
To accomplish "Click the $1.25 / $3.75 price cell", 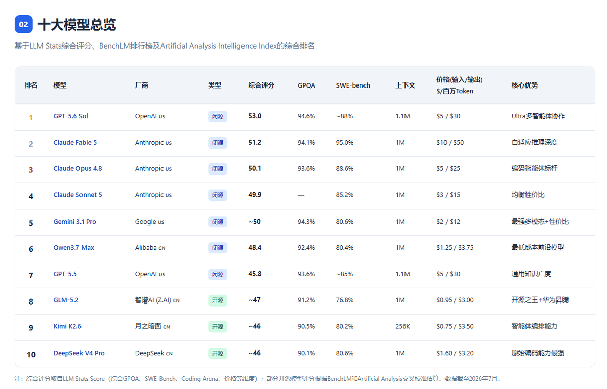I will 455,248.
